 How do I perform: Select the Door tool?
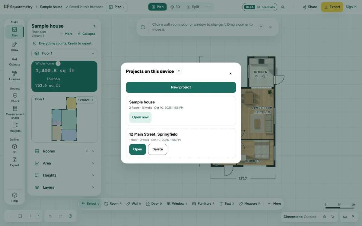click(154, 204)
